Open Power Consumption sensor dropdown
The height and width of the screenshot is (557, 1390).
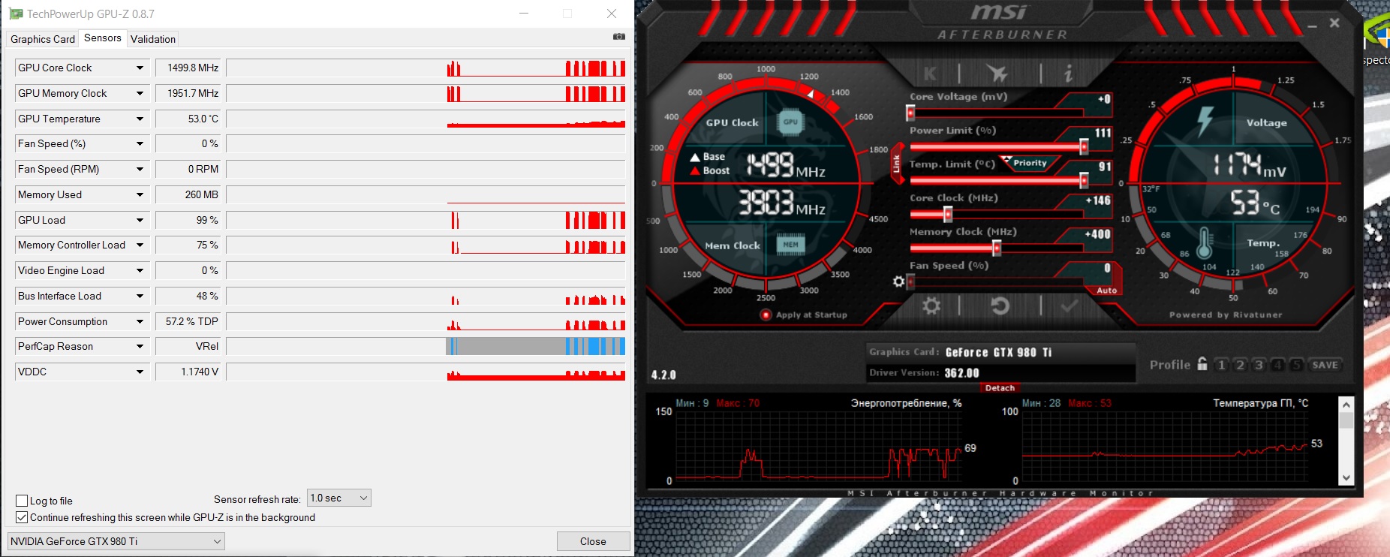tap(140, 321)
